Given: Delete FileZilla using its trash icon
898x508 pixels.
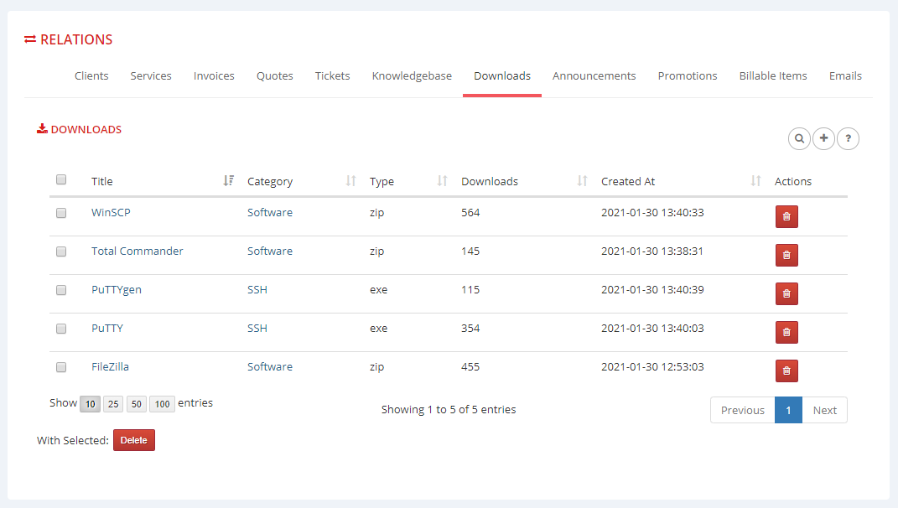Looking at the screenshot, I should (786, 371).
